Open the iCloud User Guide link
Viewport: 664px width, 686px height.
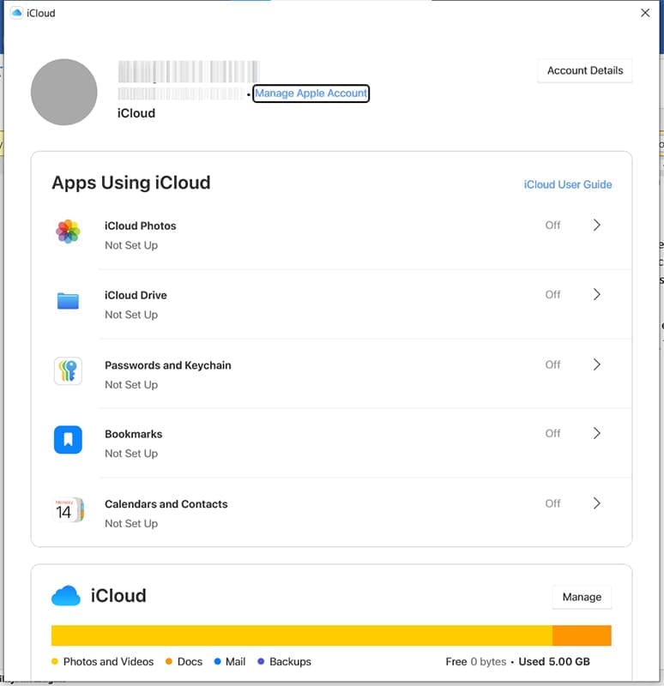coord(568,184)
